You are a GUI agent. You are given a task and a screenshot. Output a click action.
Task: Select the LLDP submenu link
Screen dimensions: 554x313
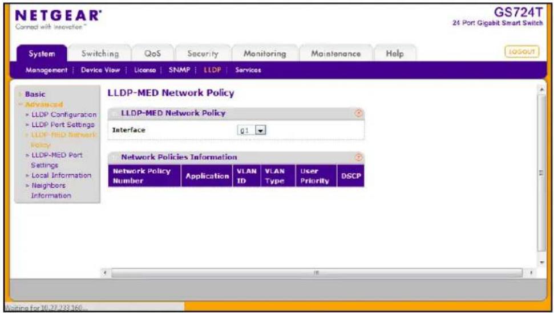click(212, 70)
